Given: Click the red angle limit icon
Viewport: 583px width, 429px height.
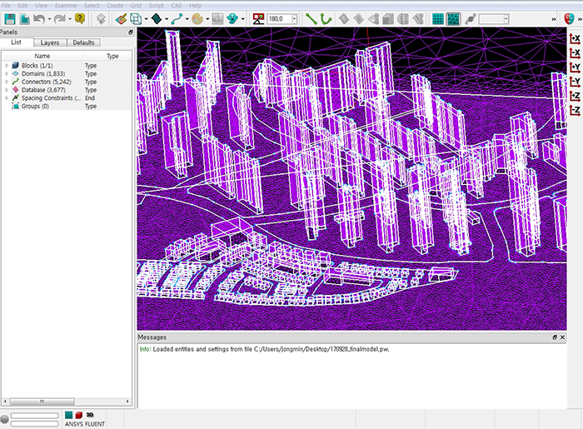Looking at the screenshot, I should coord(258,18).
